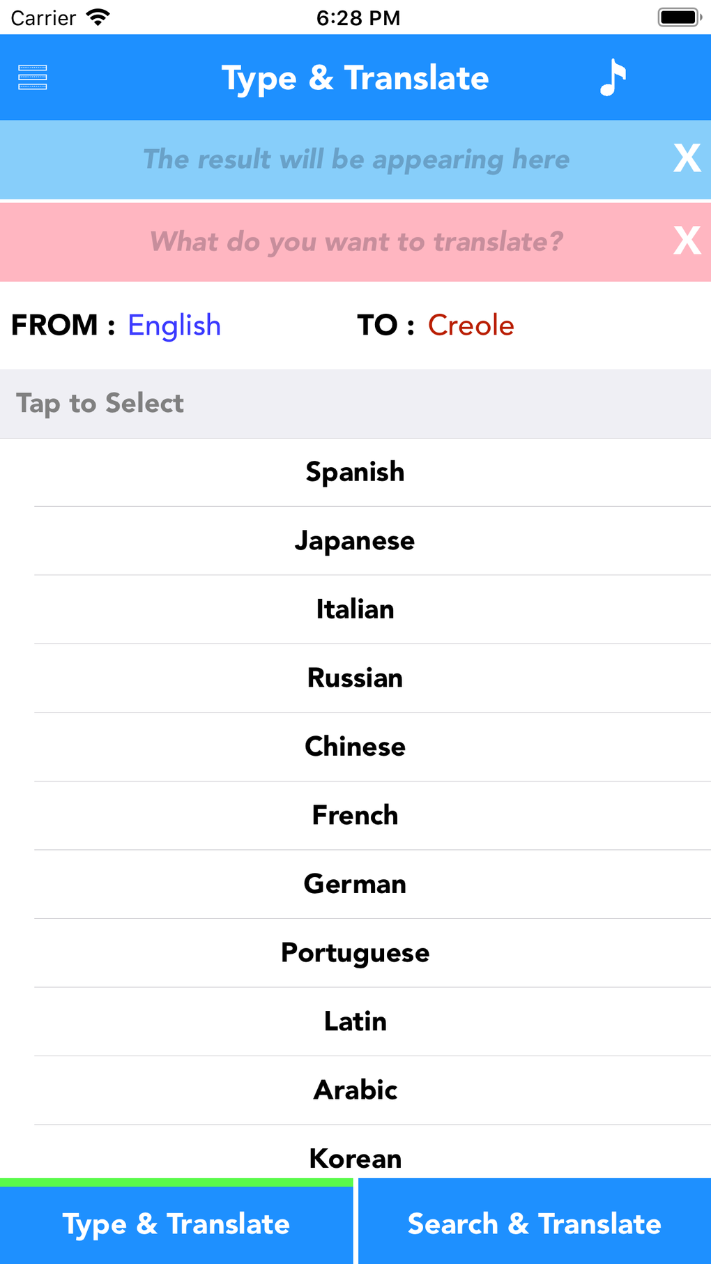Choose Latin in the language list
Screen dimensions: 711x1264
[x=355, y=1021]
